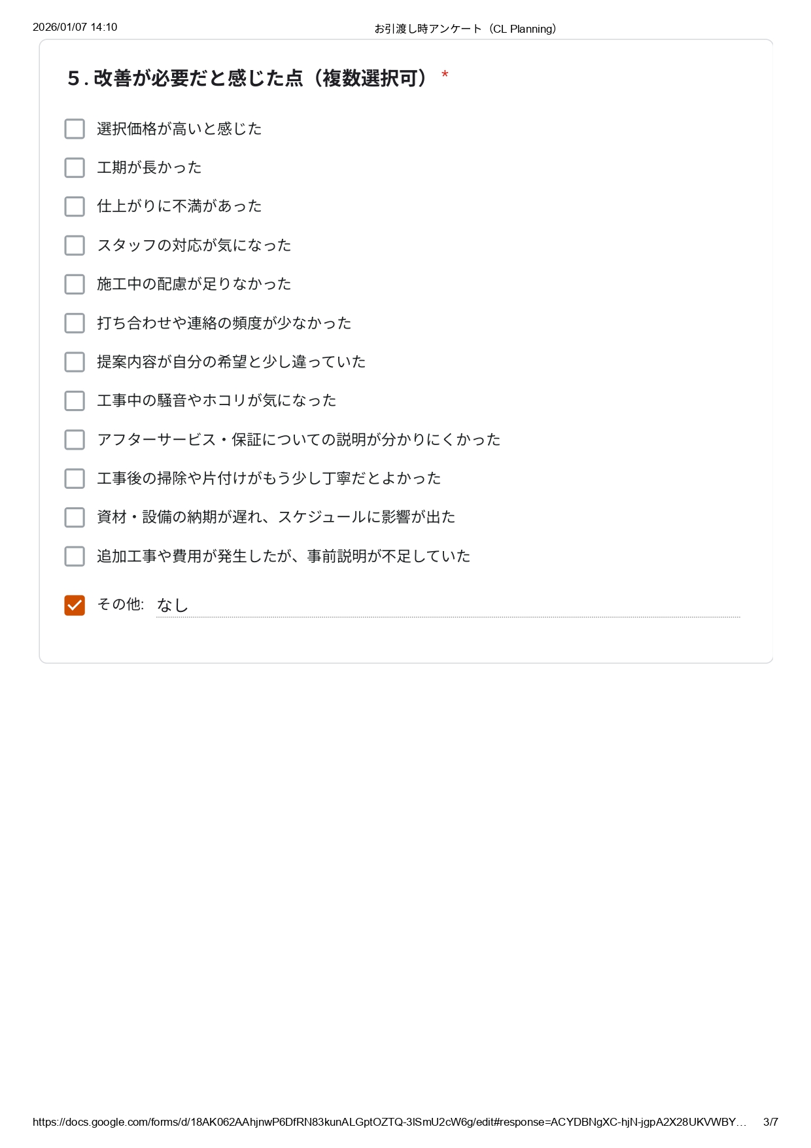Tick the アフターサービス・保証 explanation checkbox
Viewport: 811px width, 1148px height.
tap(75, 440)
